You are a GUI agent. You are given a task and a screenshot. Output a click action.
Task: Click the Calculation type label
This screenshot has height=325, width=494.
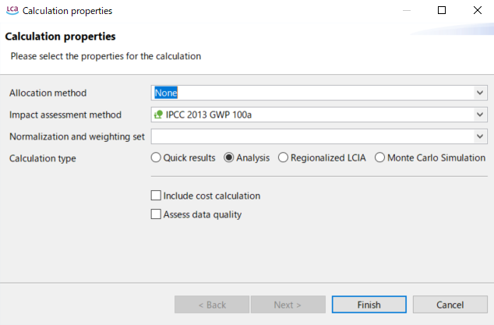click(x=43, y=158)
